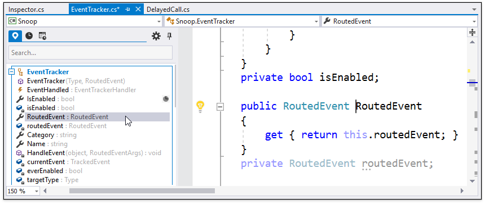Close the EventTracker.cs tab
Image resolution: width=485 pixels, height=204 pixels.
tap(138, 9)
